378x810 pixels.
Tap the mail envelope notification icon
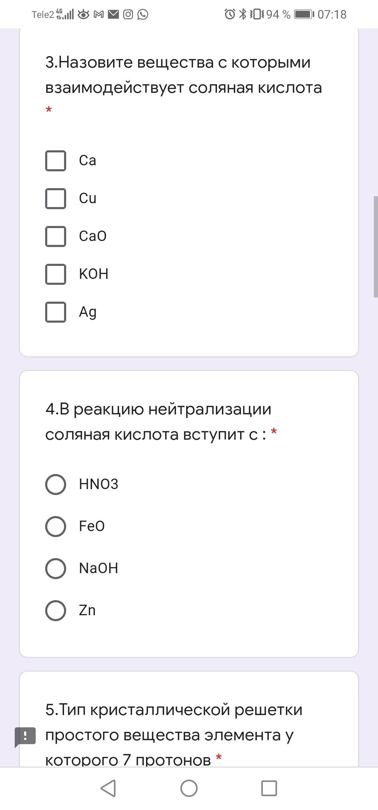point(113,14)
